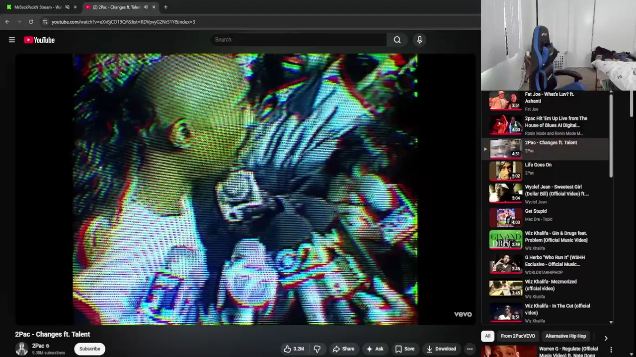Open the Gin & Drugs green thumbnail
Screen dimensions: 636x357
click(x=506, y=239)
